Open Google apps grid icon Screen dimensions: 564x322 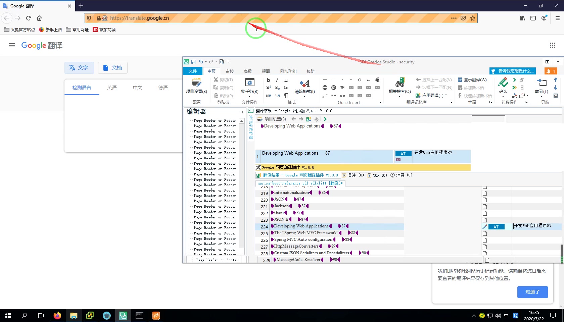point(552,45)
